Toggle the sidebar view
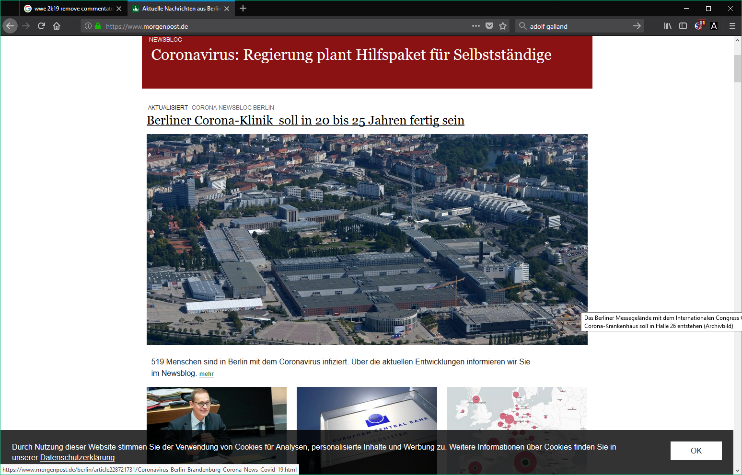The height and width of the screenshot is (475, 742). tap(683, 26)
